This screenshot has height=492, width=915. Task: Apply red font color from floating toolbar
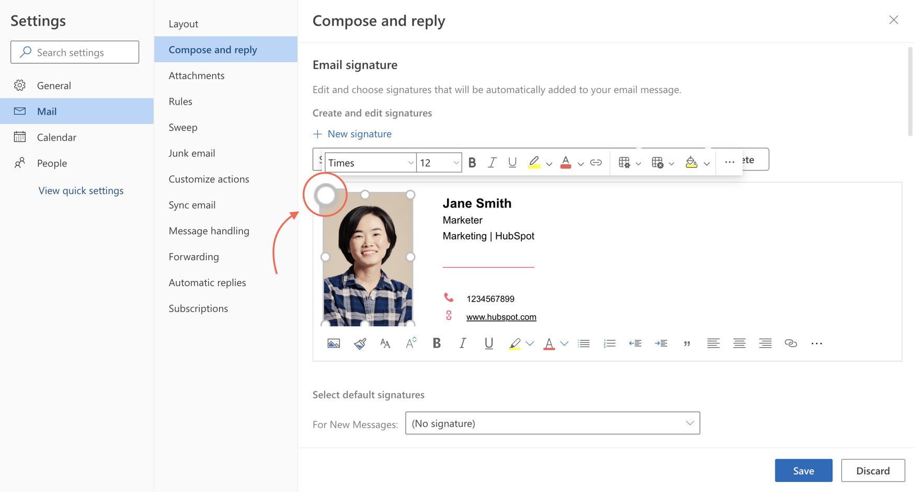click(x=566, y=163)
